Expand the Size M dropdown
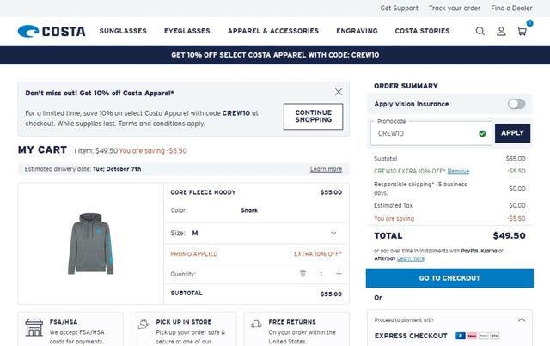The width and height of the screenshot is (550, 346). [333, 233]
